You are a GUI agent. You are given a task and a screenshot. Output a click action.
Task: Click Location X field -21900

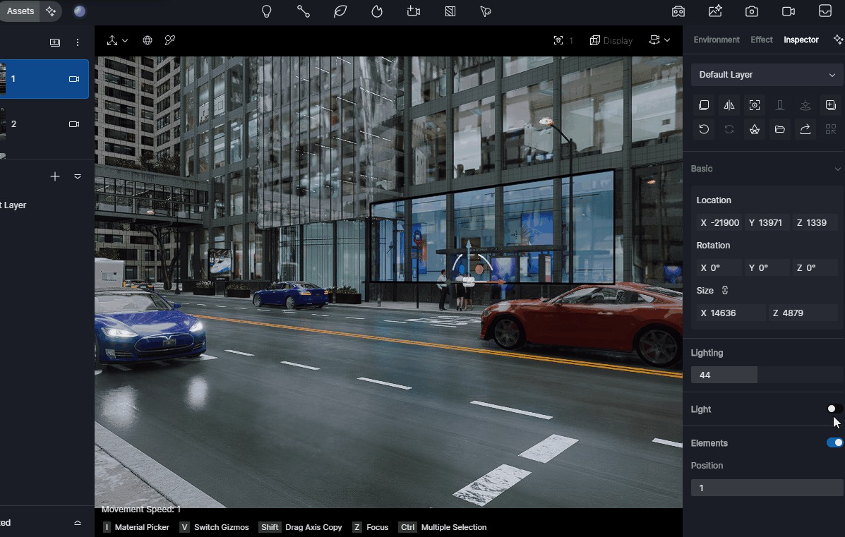tap(719, 222)
